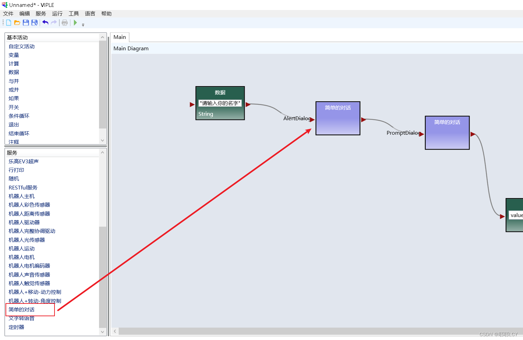Select 条件循环 in basic activities

(19, 116)
